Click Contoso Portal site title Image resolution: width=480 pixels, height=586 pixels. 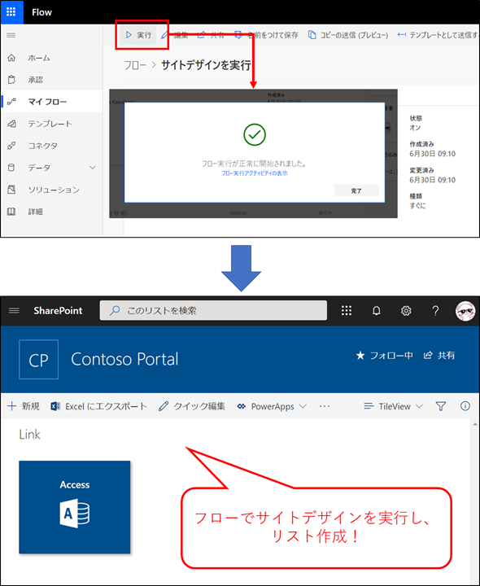124,359
